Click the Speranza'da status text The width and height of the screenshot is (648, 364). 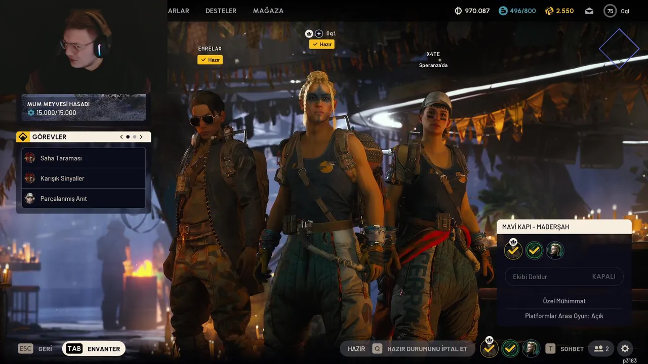pos(433,65)
